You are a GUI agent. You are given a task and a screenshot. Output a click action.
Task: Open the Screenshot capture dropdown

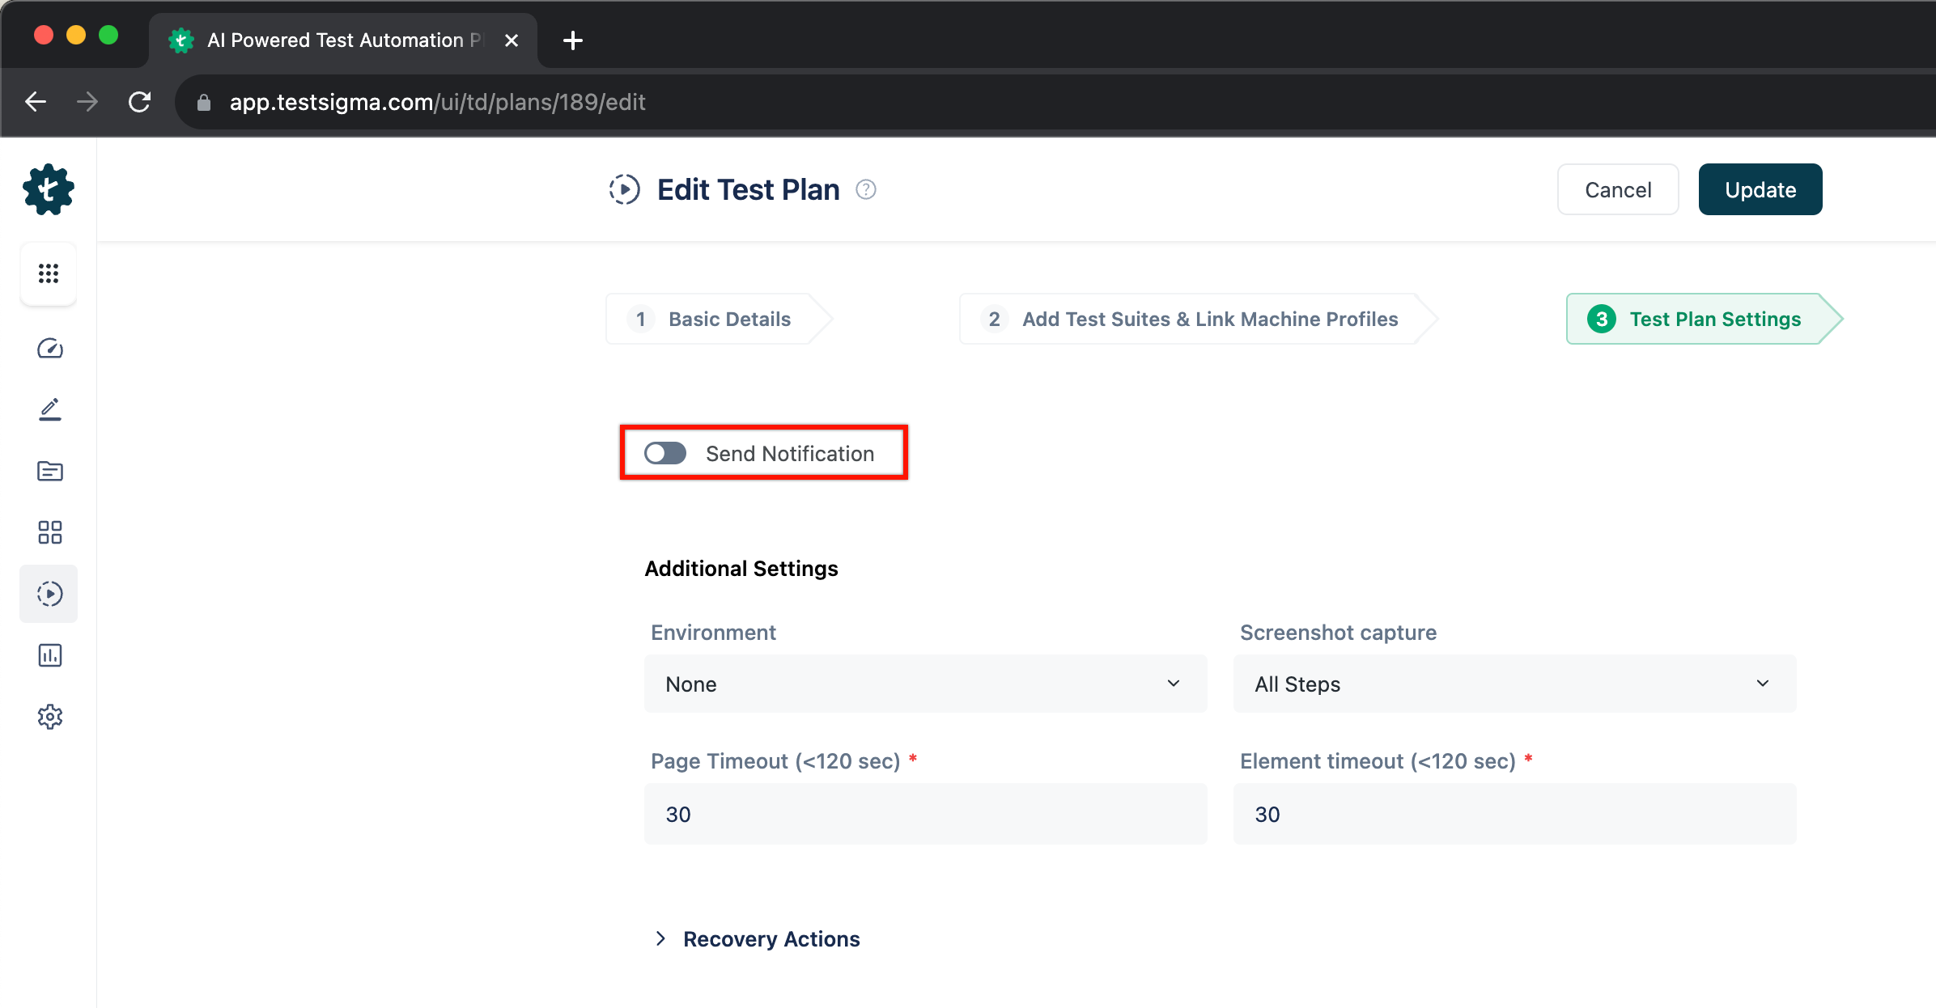(x=1514, y=684)
